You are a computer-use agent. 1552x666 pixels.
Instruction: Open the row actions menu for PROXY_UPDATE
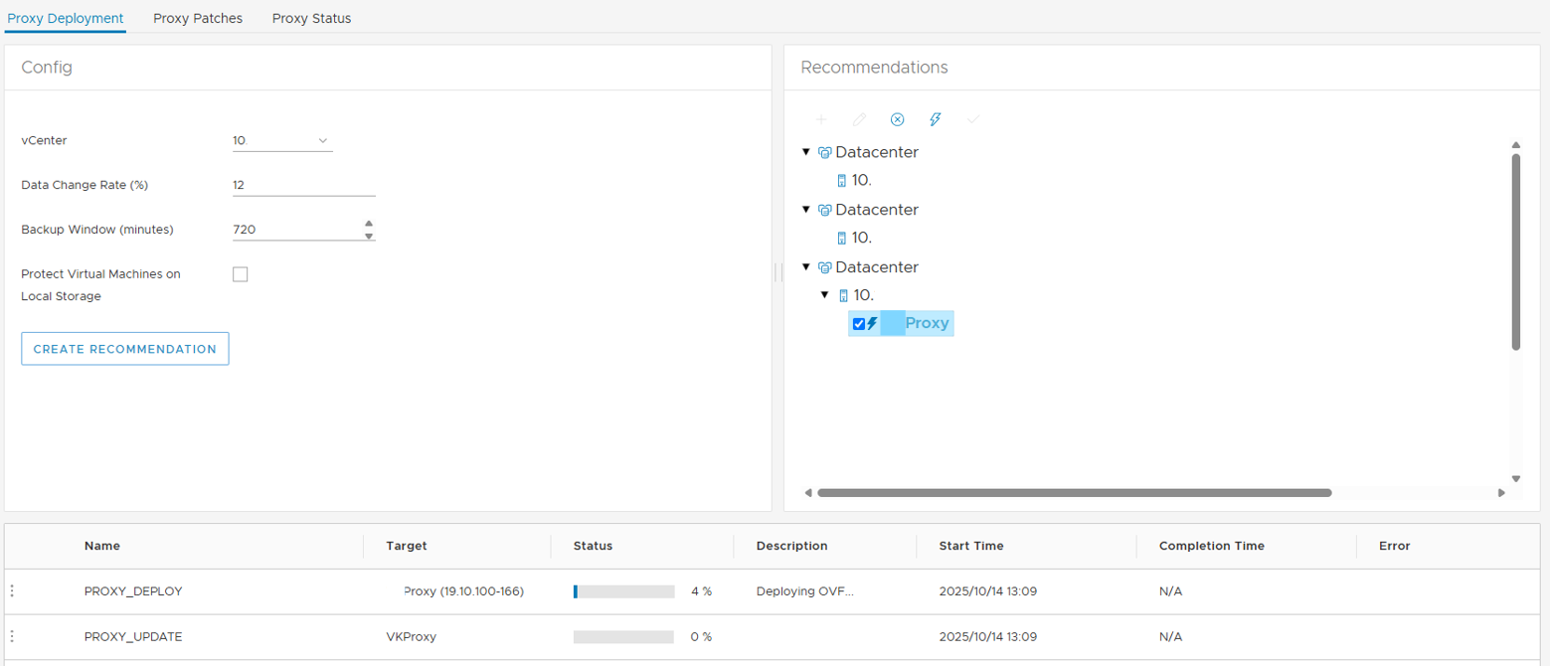point(12,636)
